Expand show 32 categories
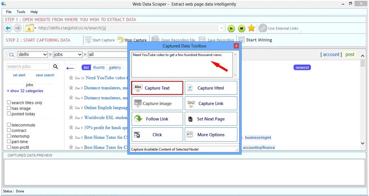The height and width of the screenshot is (196, 369). point(25,91)
